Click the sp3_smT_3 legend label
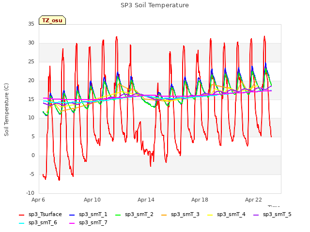 pyautogui.click(x=185, y=214)
